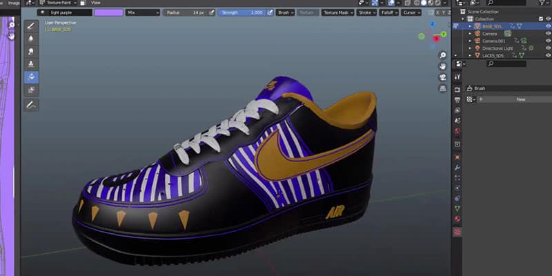
Task: Toggle strength pressure sensitivity
Action: (x=270, y=12)
